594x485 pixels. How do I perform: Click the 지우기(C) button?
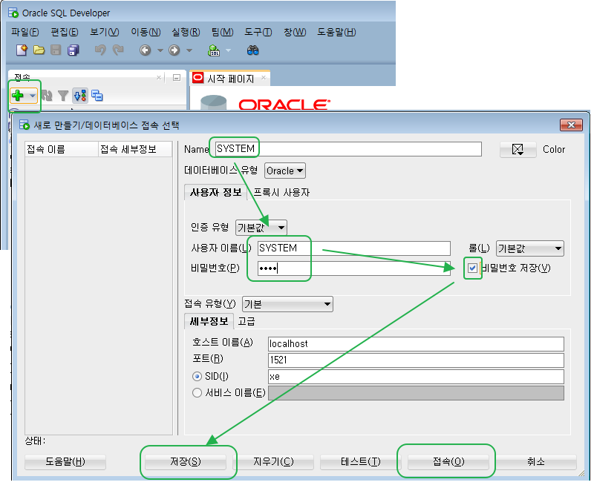[x=273, y=461]
